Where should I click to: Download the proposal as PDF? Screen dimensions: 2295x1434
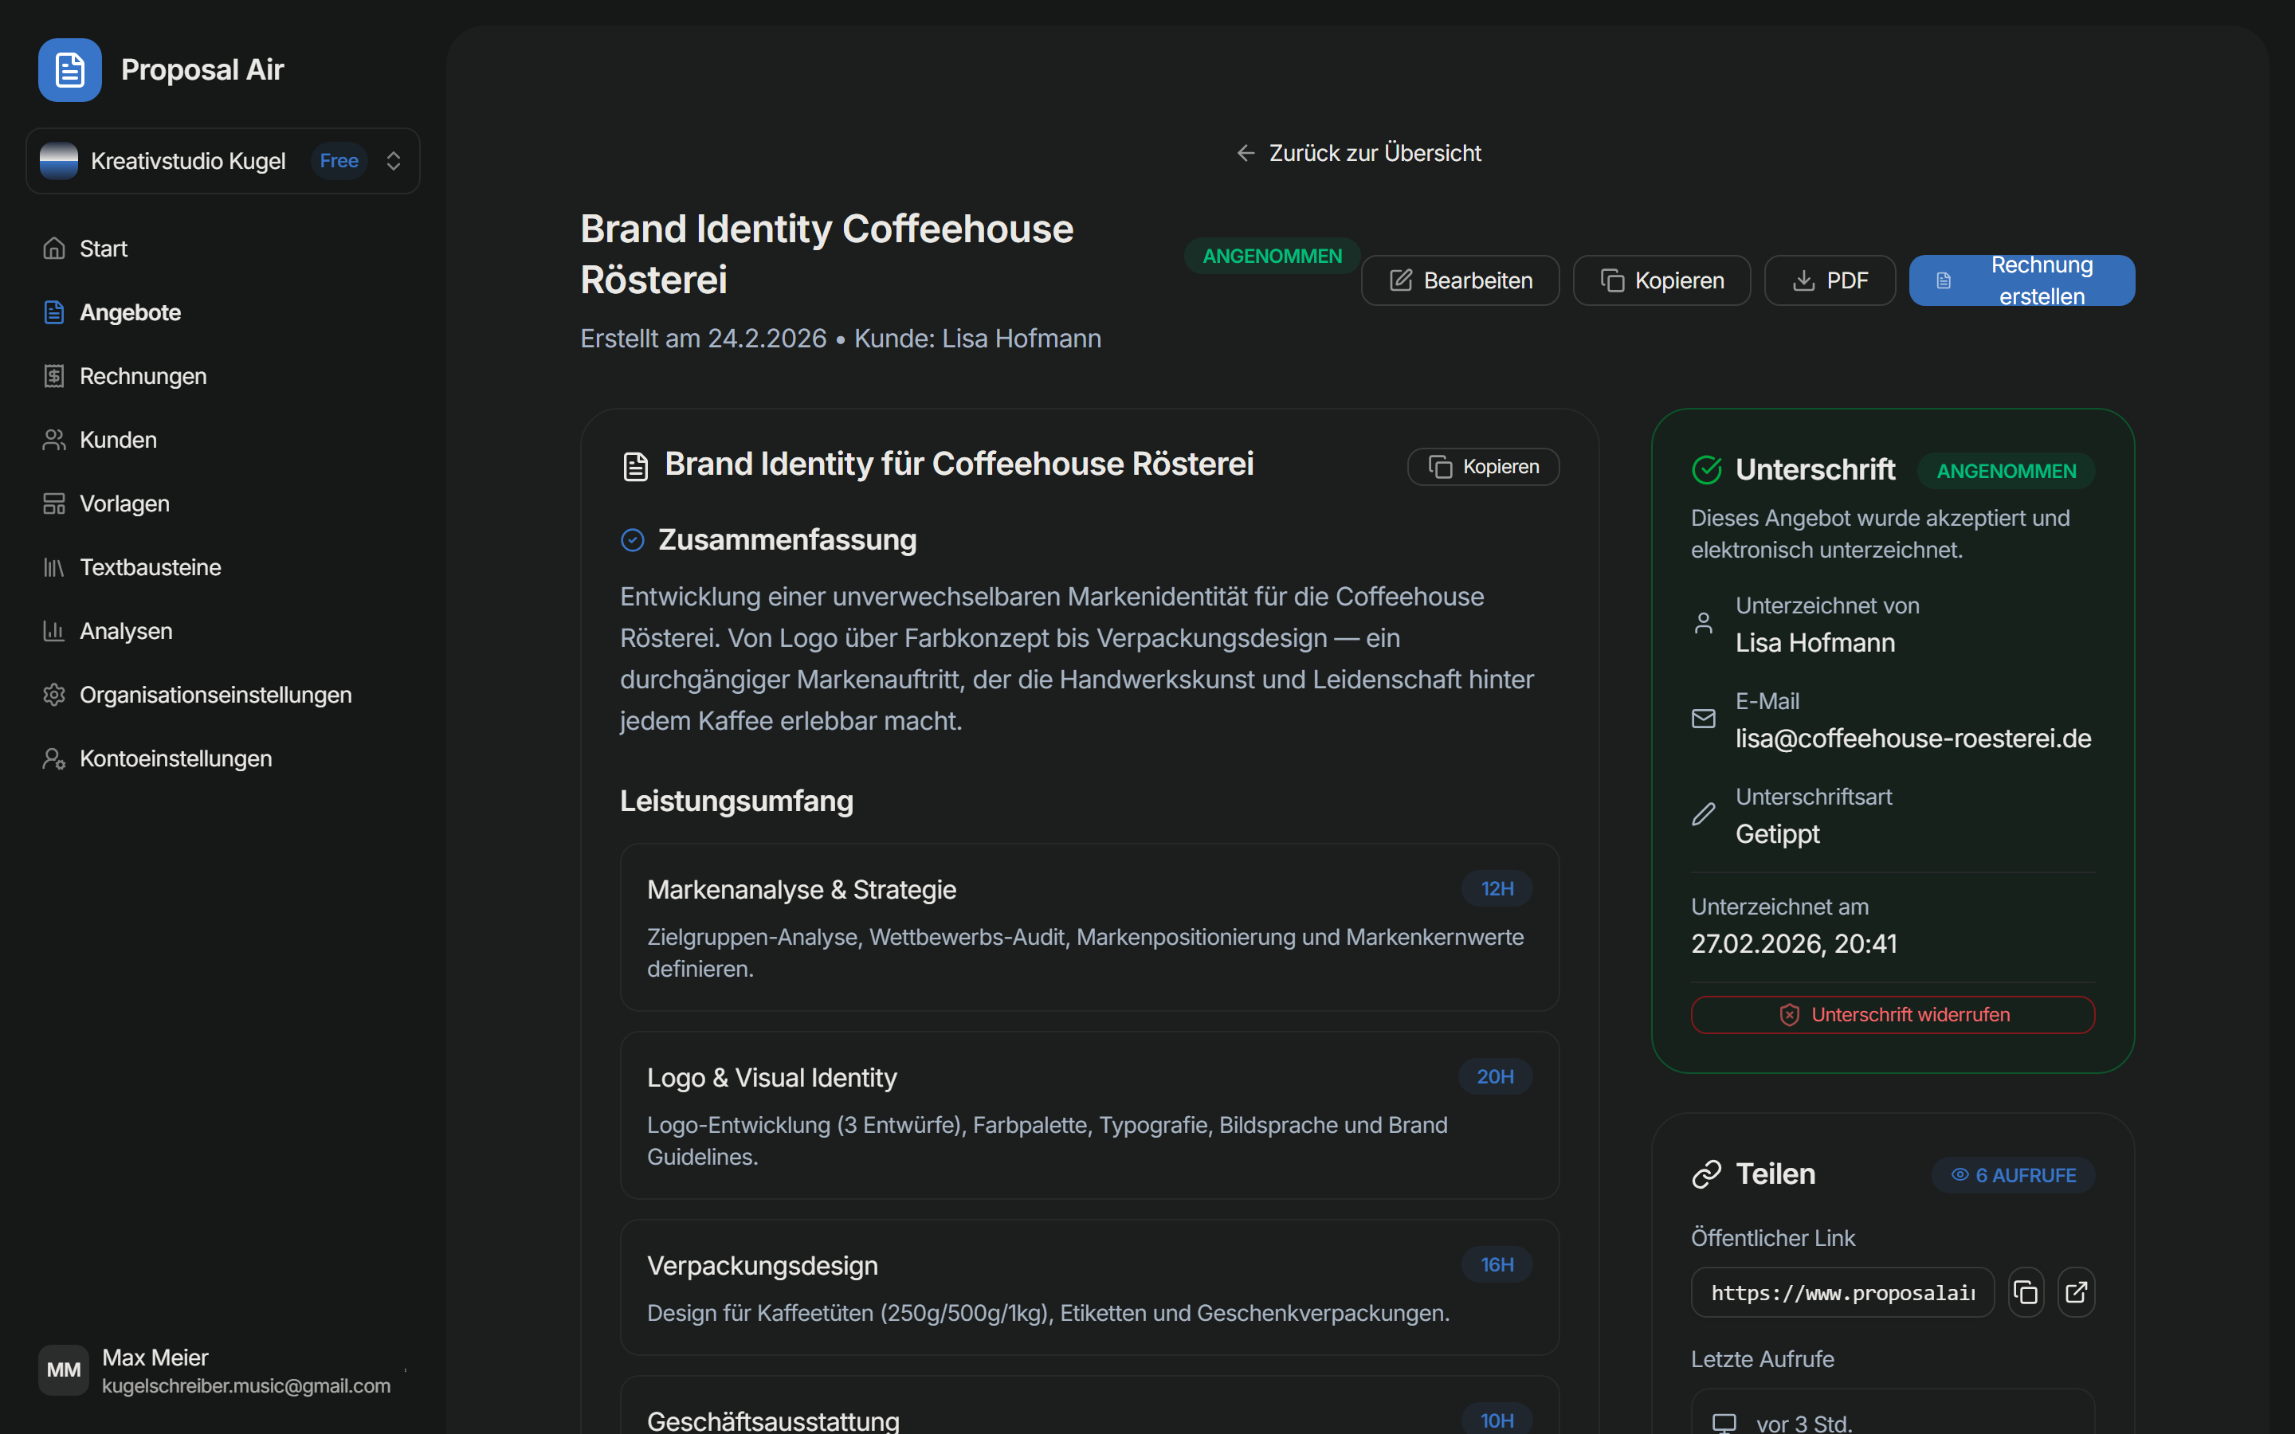click(1830, 280)
